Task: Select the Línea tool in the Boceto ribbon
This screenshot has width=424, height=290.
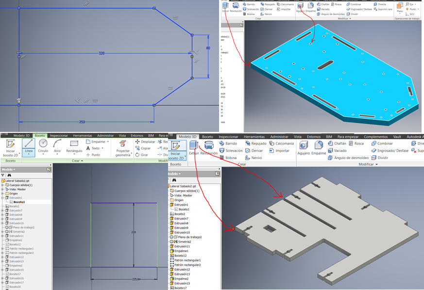Action: click(x=29, y=147)
